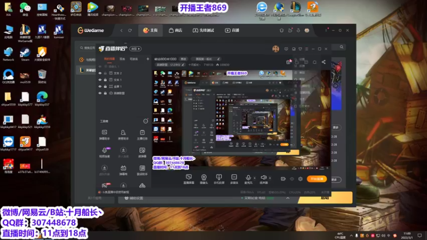Image resolution: width=427 pixels, height=240 pixels.
Task: Click the WeGame yellow 启动 launch button
Action: 325,198
